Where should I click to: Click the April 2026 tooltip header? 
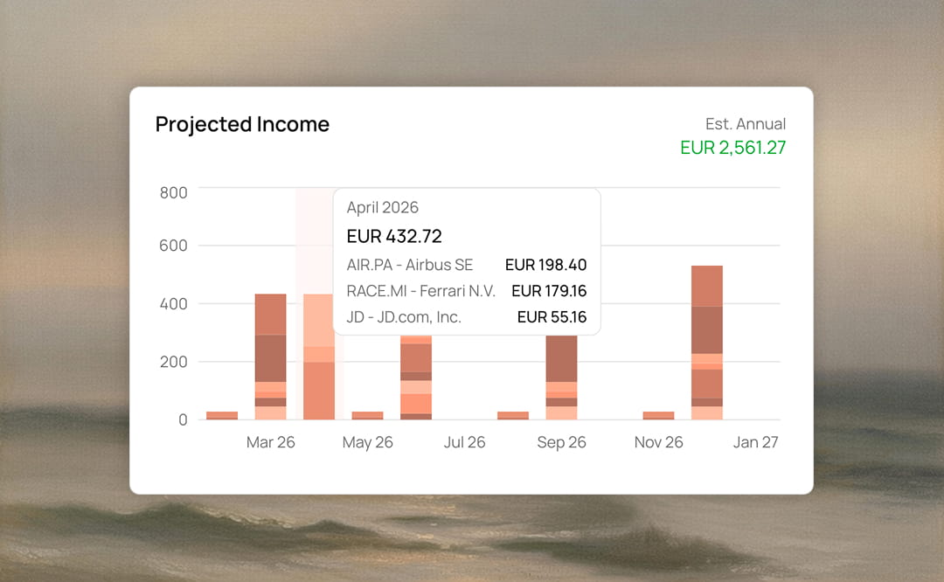(x=382, y=207)
